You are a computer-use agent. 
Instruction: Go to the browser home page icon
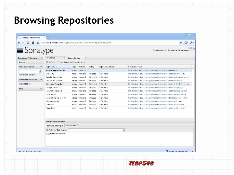pyautogui.click(x=33, y=43)
